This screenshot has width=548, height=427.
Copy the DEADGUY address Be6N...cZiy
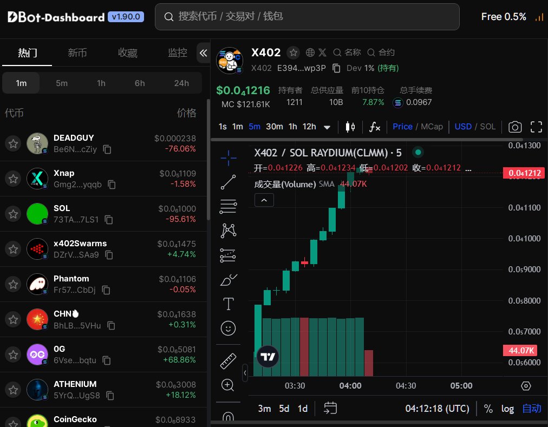click(x=107, y=149)
